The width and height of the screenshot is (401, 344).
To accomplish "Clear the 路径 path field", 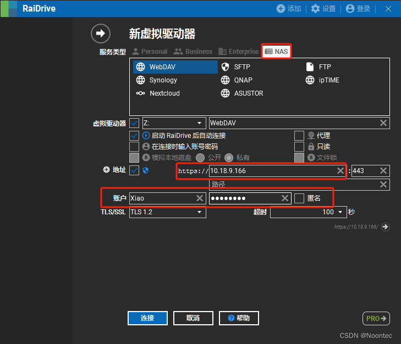I will point(383,184).
